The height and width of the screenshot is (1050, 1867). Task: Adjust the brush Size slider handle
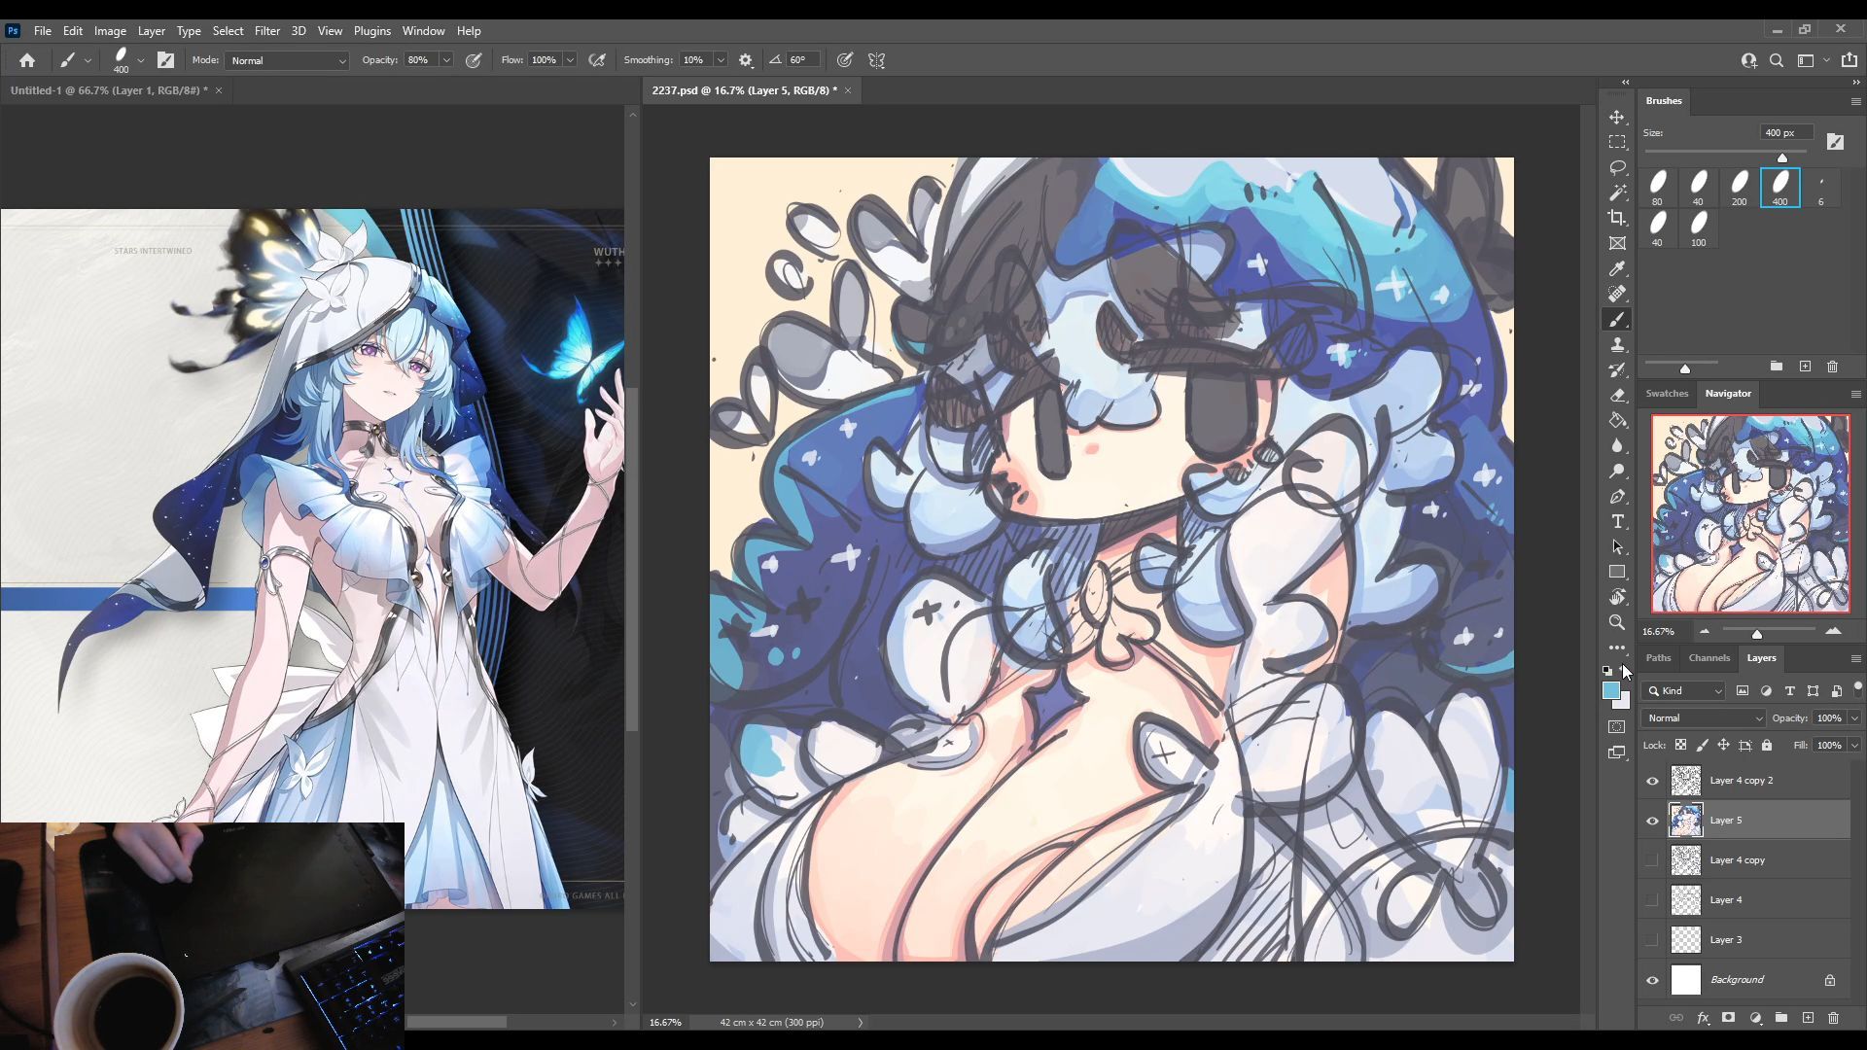(x=1782, y=157)
